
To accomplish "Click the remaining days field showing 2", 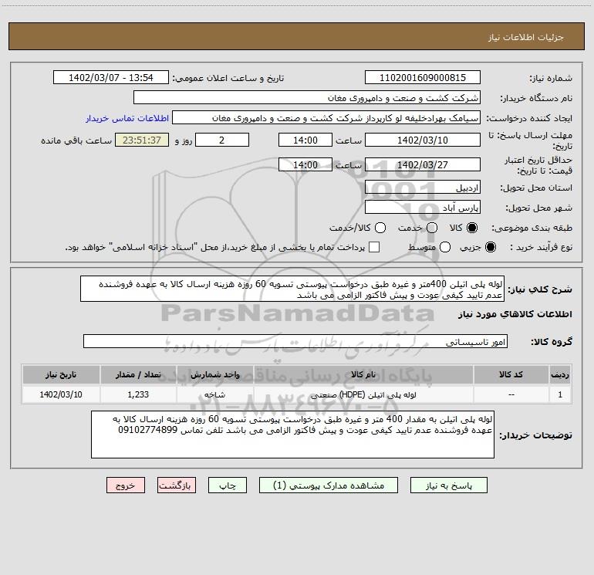I will (x=222, y=140).
